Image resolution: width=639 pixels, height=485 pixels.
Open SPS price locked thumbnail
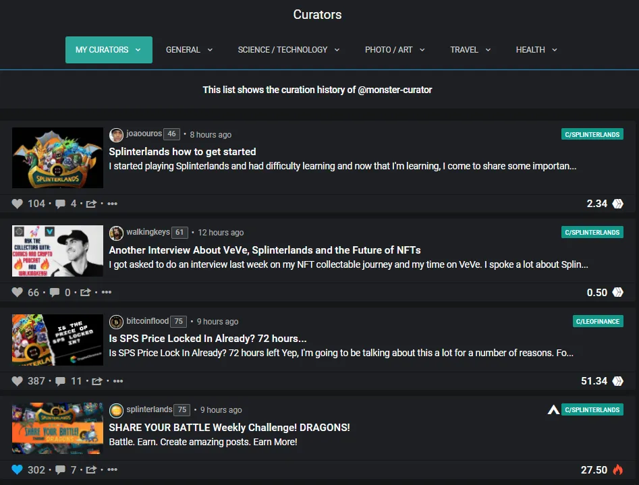(57, 339)
